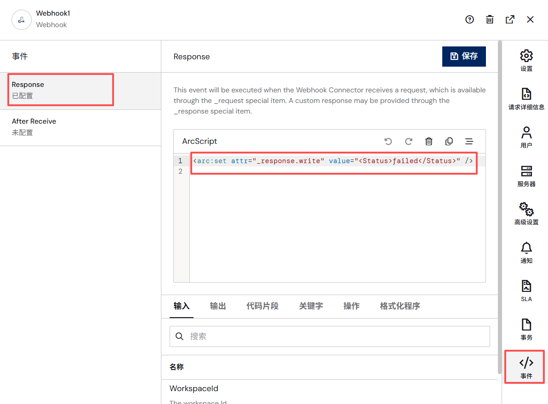Open the 设置 settings gear panel
548x404 pixels.
[x=526, y=61]
